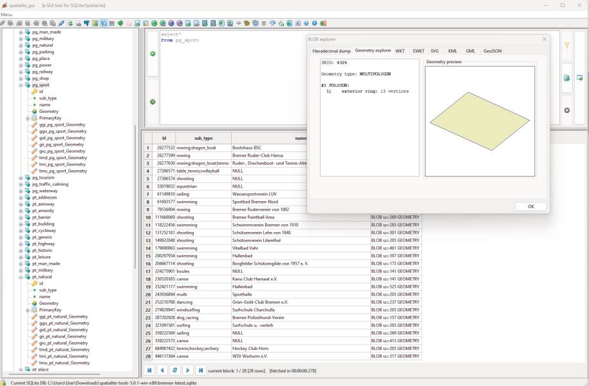Click the table icon next to pg_waterway
The height and width of the screenshot is (386, 589).
click(x=28, y=191)
